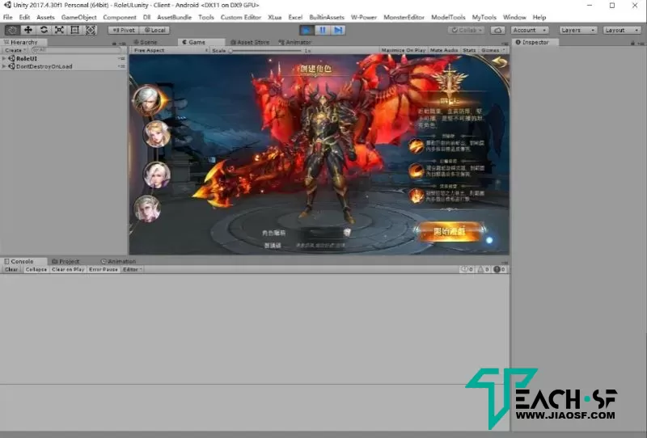Clear the Console log

(11, 269)
